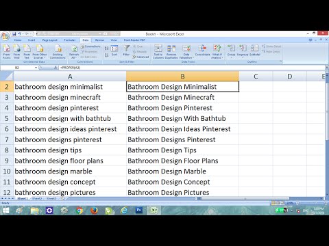Open Internet Explorer from the taskbar
The height and width of the screenshot is (246, 329).
tap(124, 210)
